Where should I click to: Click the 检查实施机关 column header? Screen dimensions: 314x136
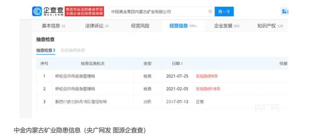point(93,64)
